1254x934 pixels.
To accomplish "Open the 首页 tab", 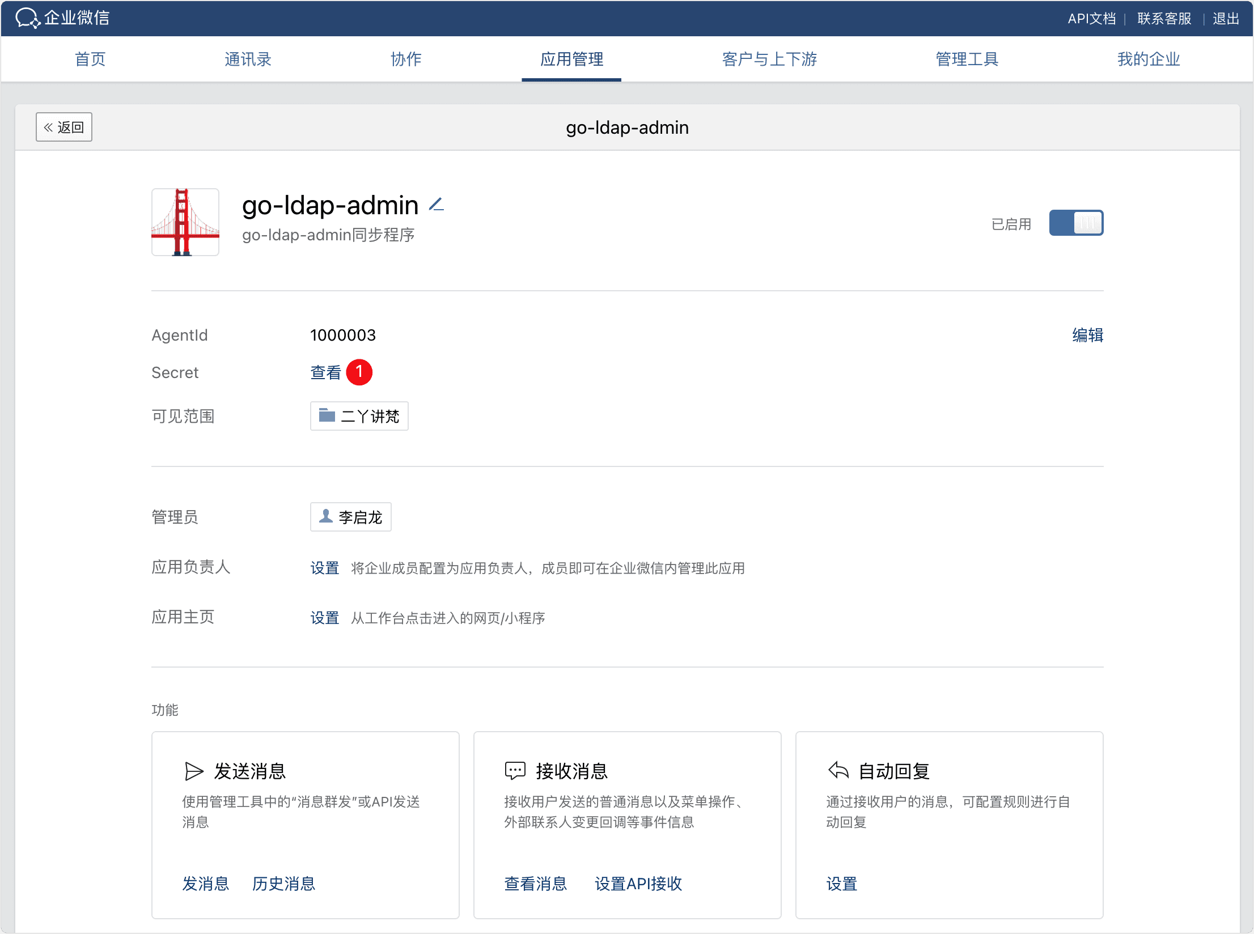I will [90, 59].
